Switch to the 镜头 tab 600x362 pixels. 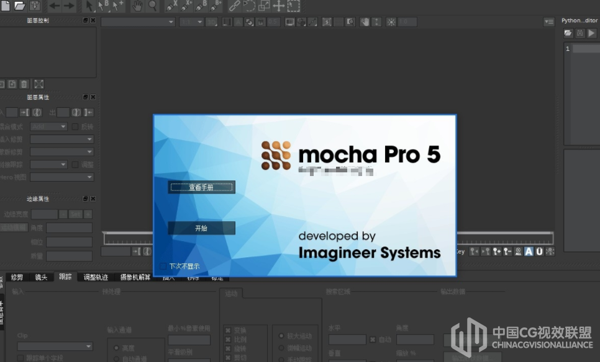tap(41, 277)
